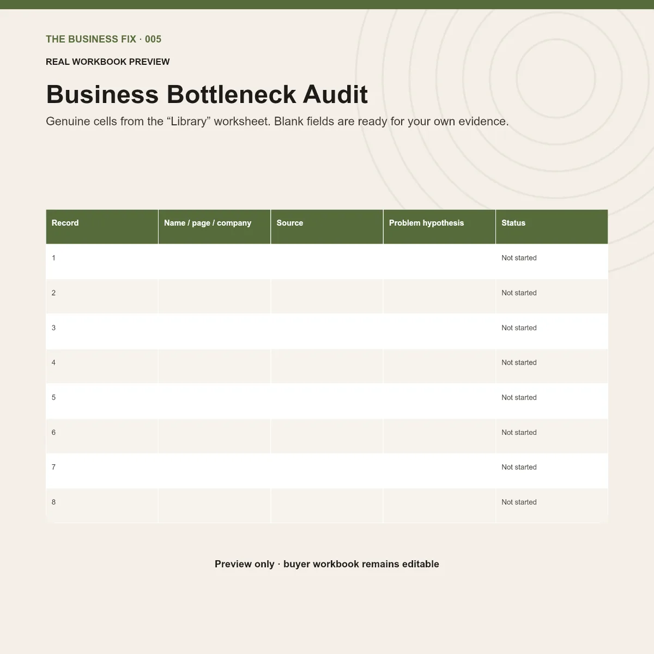
Task: Click the Status column header
Action: point(552,227)
